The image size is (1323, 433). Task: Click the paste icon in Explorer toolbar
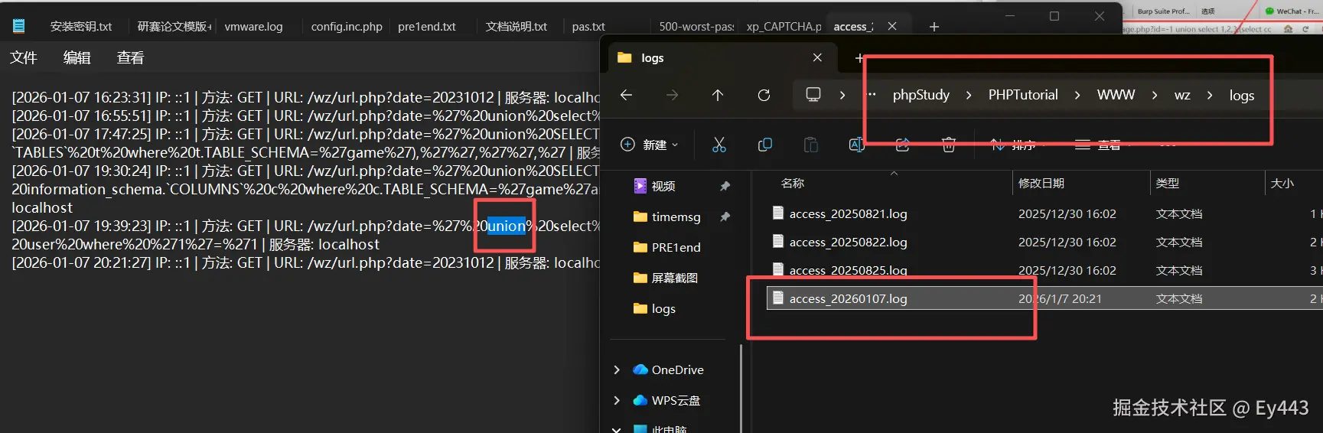pyautogui.click(x=810, y=145)
